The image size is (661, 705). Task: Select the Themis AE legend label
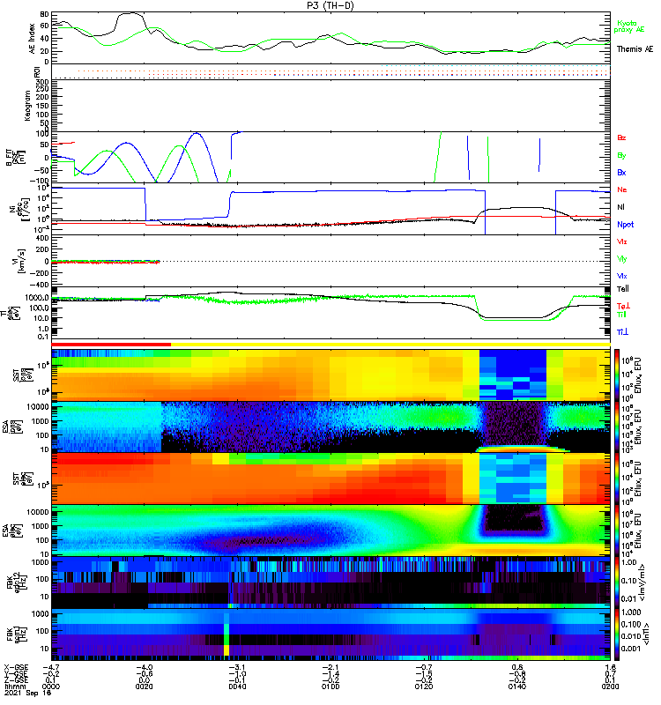pos(635,49)
